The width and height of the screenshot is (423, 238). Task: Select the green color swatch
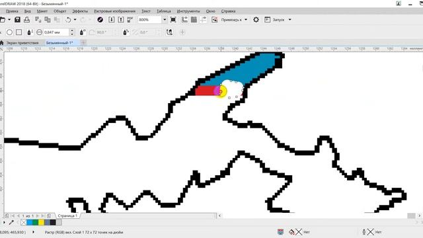[x=35, y=222]
